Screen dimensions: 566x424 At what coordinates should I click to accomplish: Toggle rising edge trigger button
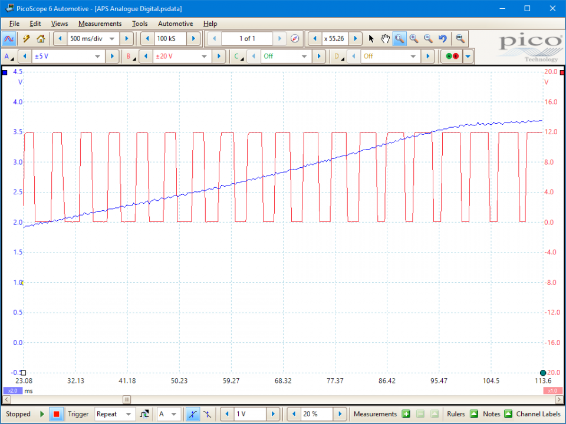pyautogui.click(x=193, y=414)
